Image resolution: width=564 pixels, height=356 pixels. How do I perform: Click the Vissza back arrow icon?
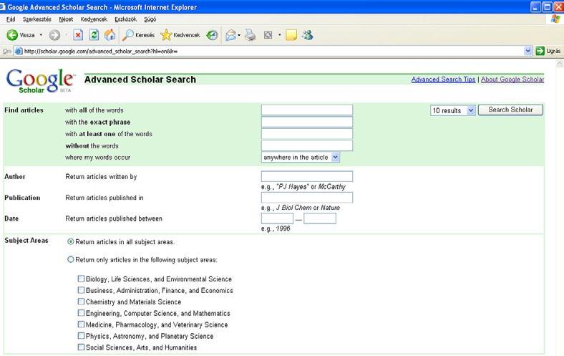click(12, 35)
